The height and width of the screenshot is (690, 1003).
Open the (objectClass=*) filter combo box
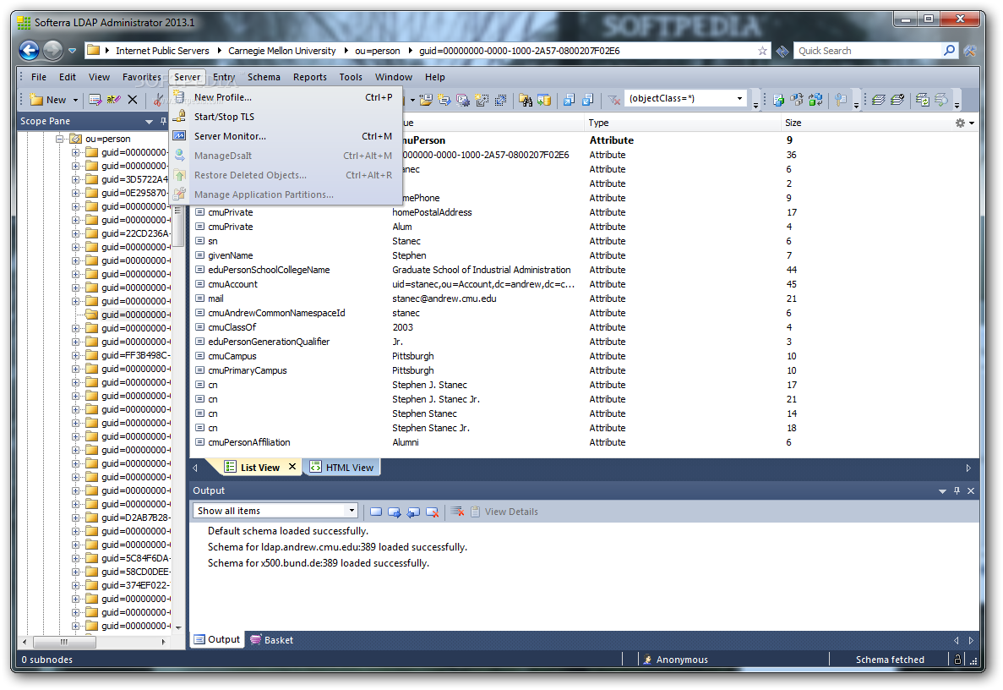coord(685,99)
